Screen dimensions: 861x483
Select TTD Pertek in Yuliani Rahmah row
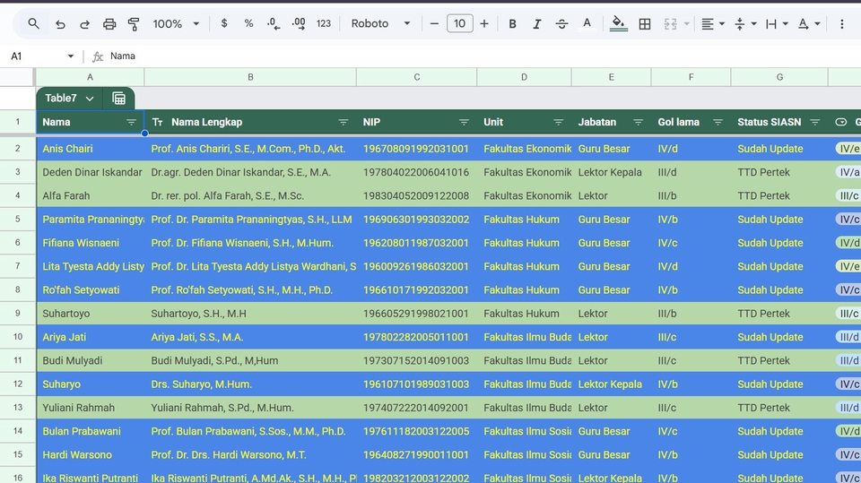click(x=779, y=408)
